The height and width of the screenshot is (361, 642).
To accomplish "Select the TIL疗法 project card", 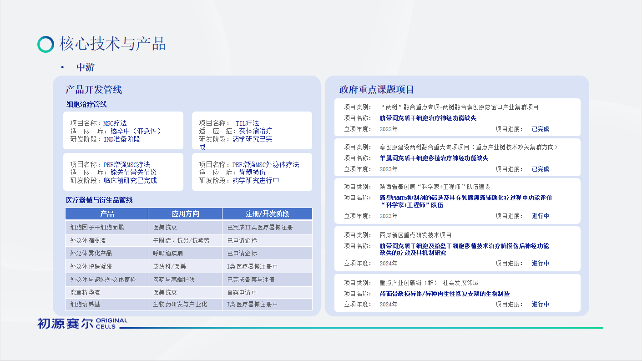I will point(252,131).
